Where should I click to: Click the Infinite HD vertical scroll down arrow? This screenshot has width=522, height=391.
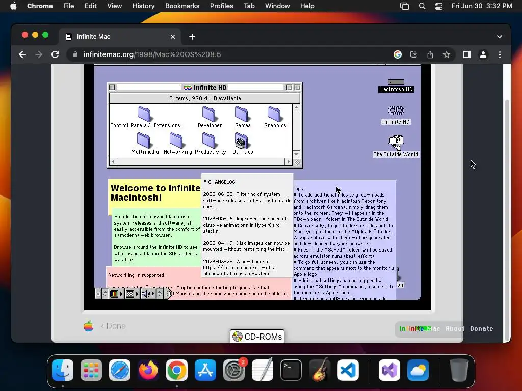click(296, 154)
